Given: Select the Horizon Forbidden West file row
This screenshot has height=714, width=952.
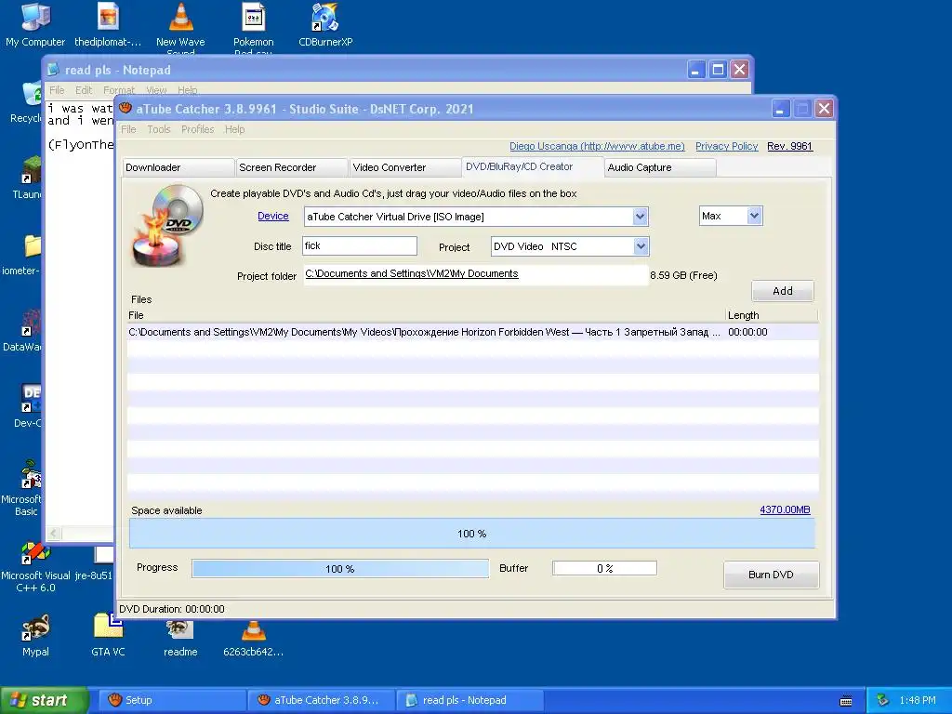Looking at the screenshot, I should point(472,332).
